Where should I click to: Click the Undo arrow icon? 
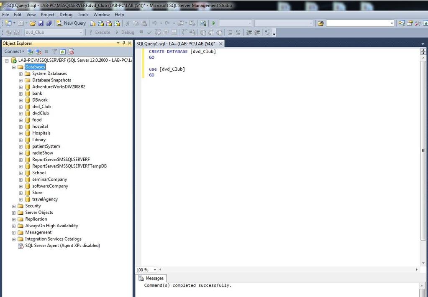tap(154, 23)
